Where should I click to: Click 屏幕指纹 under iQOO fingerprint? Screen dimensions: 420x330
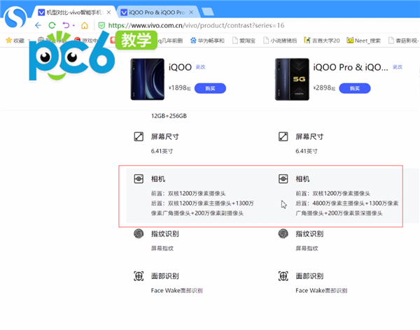162,248
